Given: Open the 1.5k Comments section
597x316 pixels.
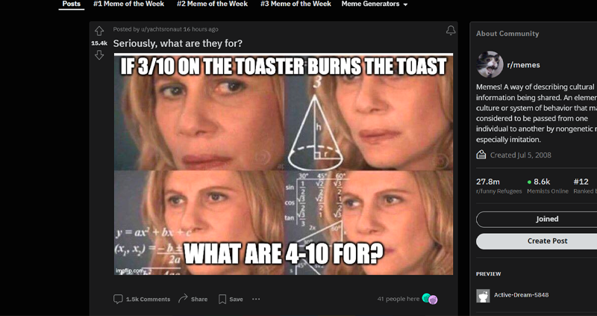Looking at the screenshot, I should pyautogui.click(x=142, y=300).
